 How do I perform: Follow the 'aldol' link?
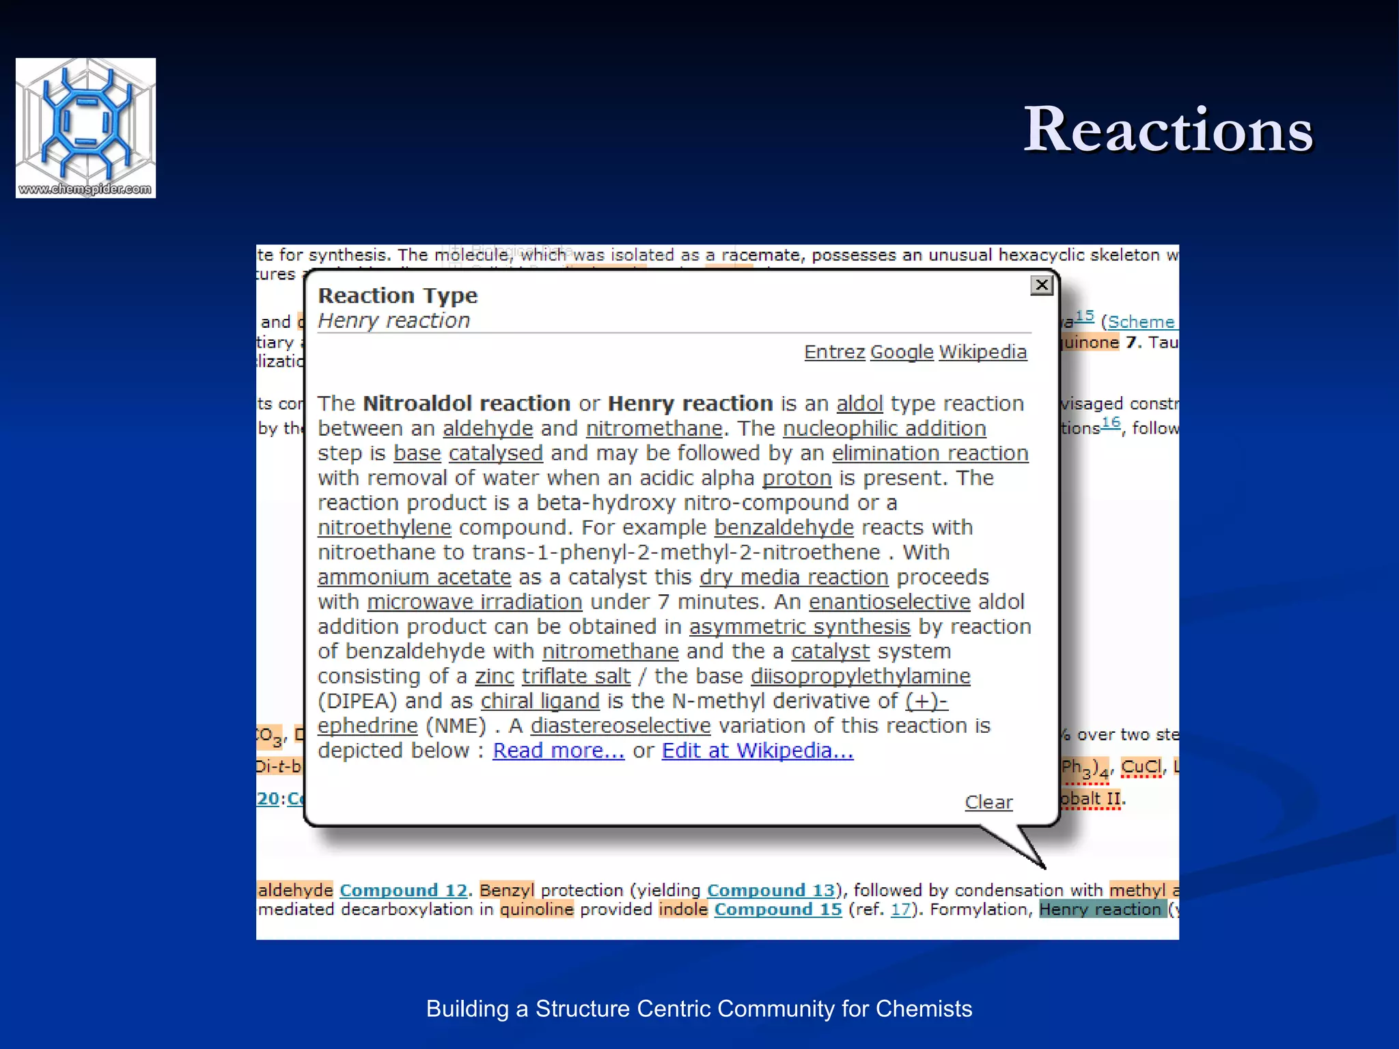pos(860,404)
